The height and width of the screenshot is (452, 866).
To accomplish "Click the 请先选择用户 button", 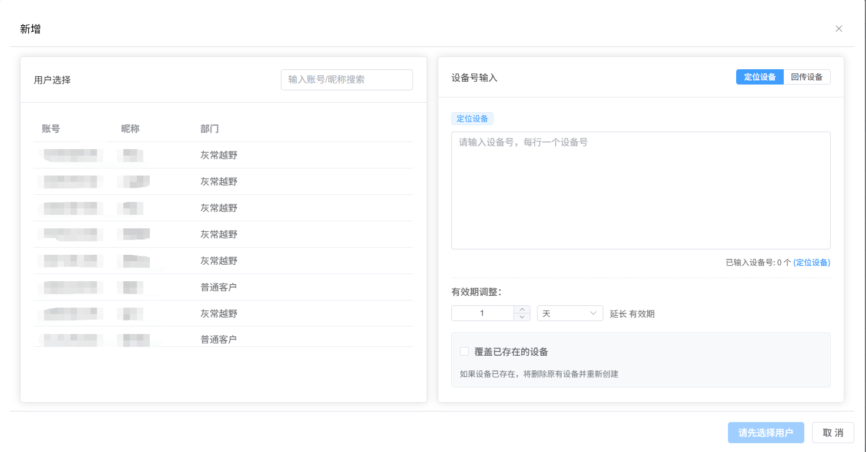I will pyautogui.click(x=766, y=432).
